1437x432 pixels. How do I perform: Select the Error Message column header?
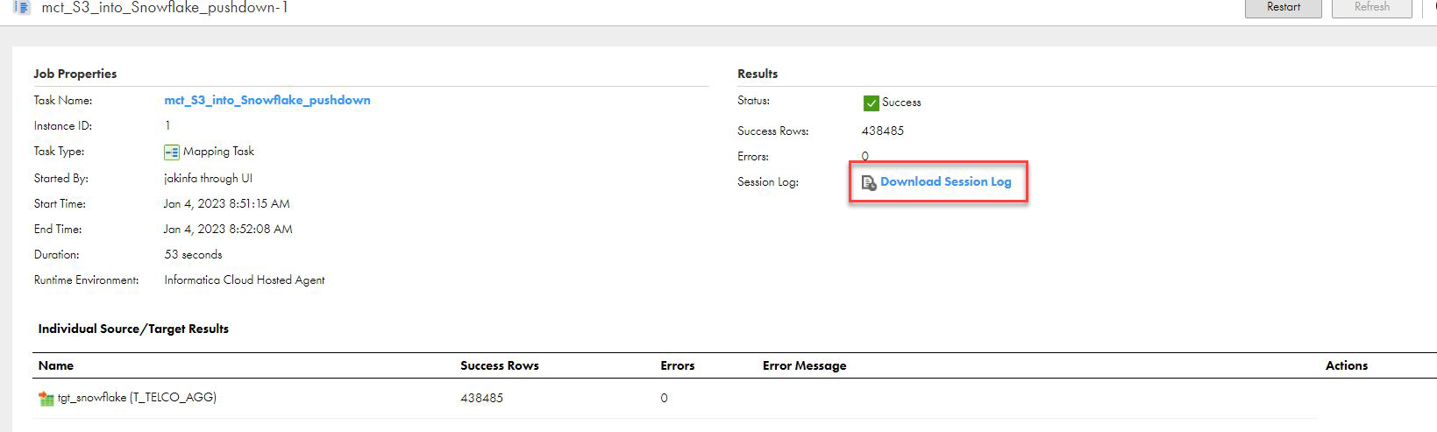tap(804, 366)
